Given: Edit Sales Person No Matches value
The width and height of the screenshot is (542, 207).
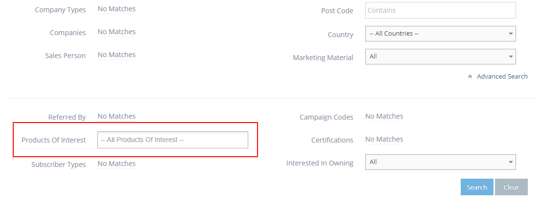Looking at the screenshot, I should point(117,55).
